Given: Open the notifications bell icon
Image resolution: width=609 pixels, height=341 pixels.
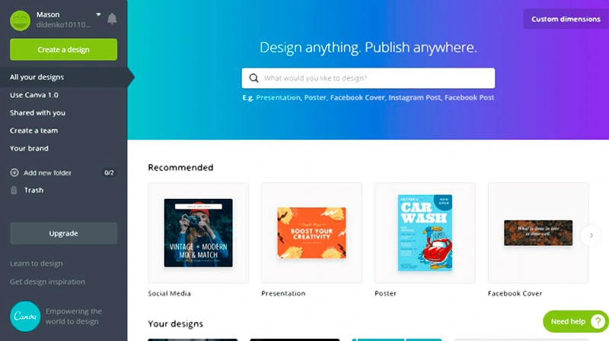Looking at the screenshot, I should [x=112, y=18].
